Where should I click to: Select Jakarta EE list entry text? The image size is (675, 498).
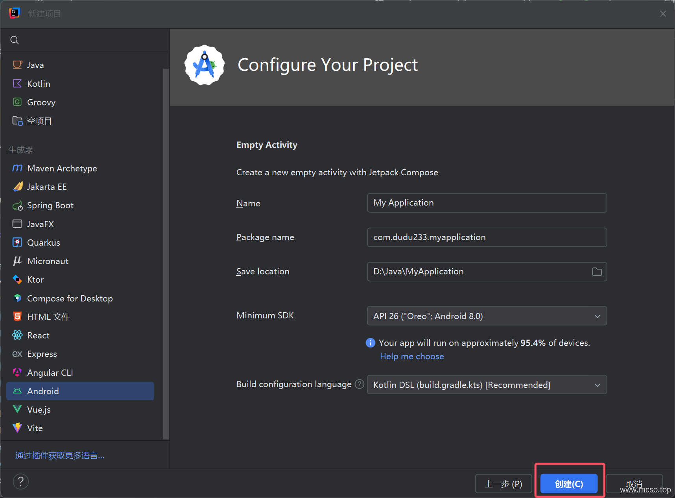[47, 187]
